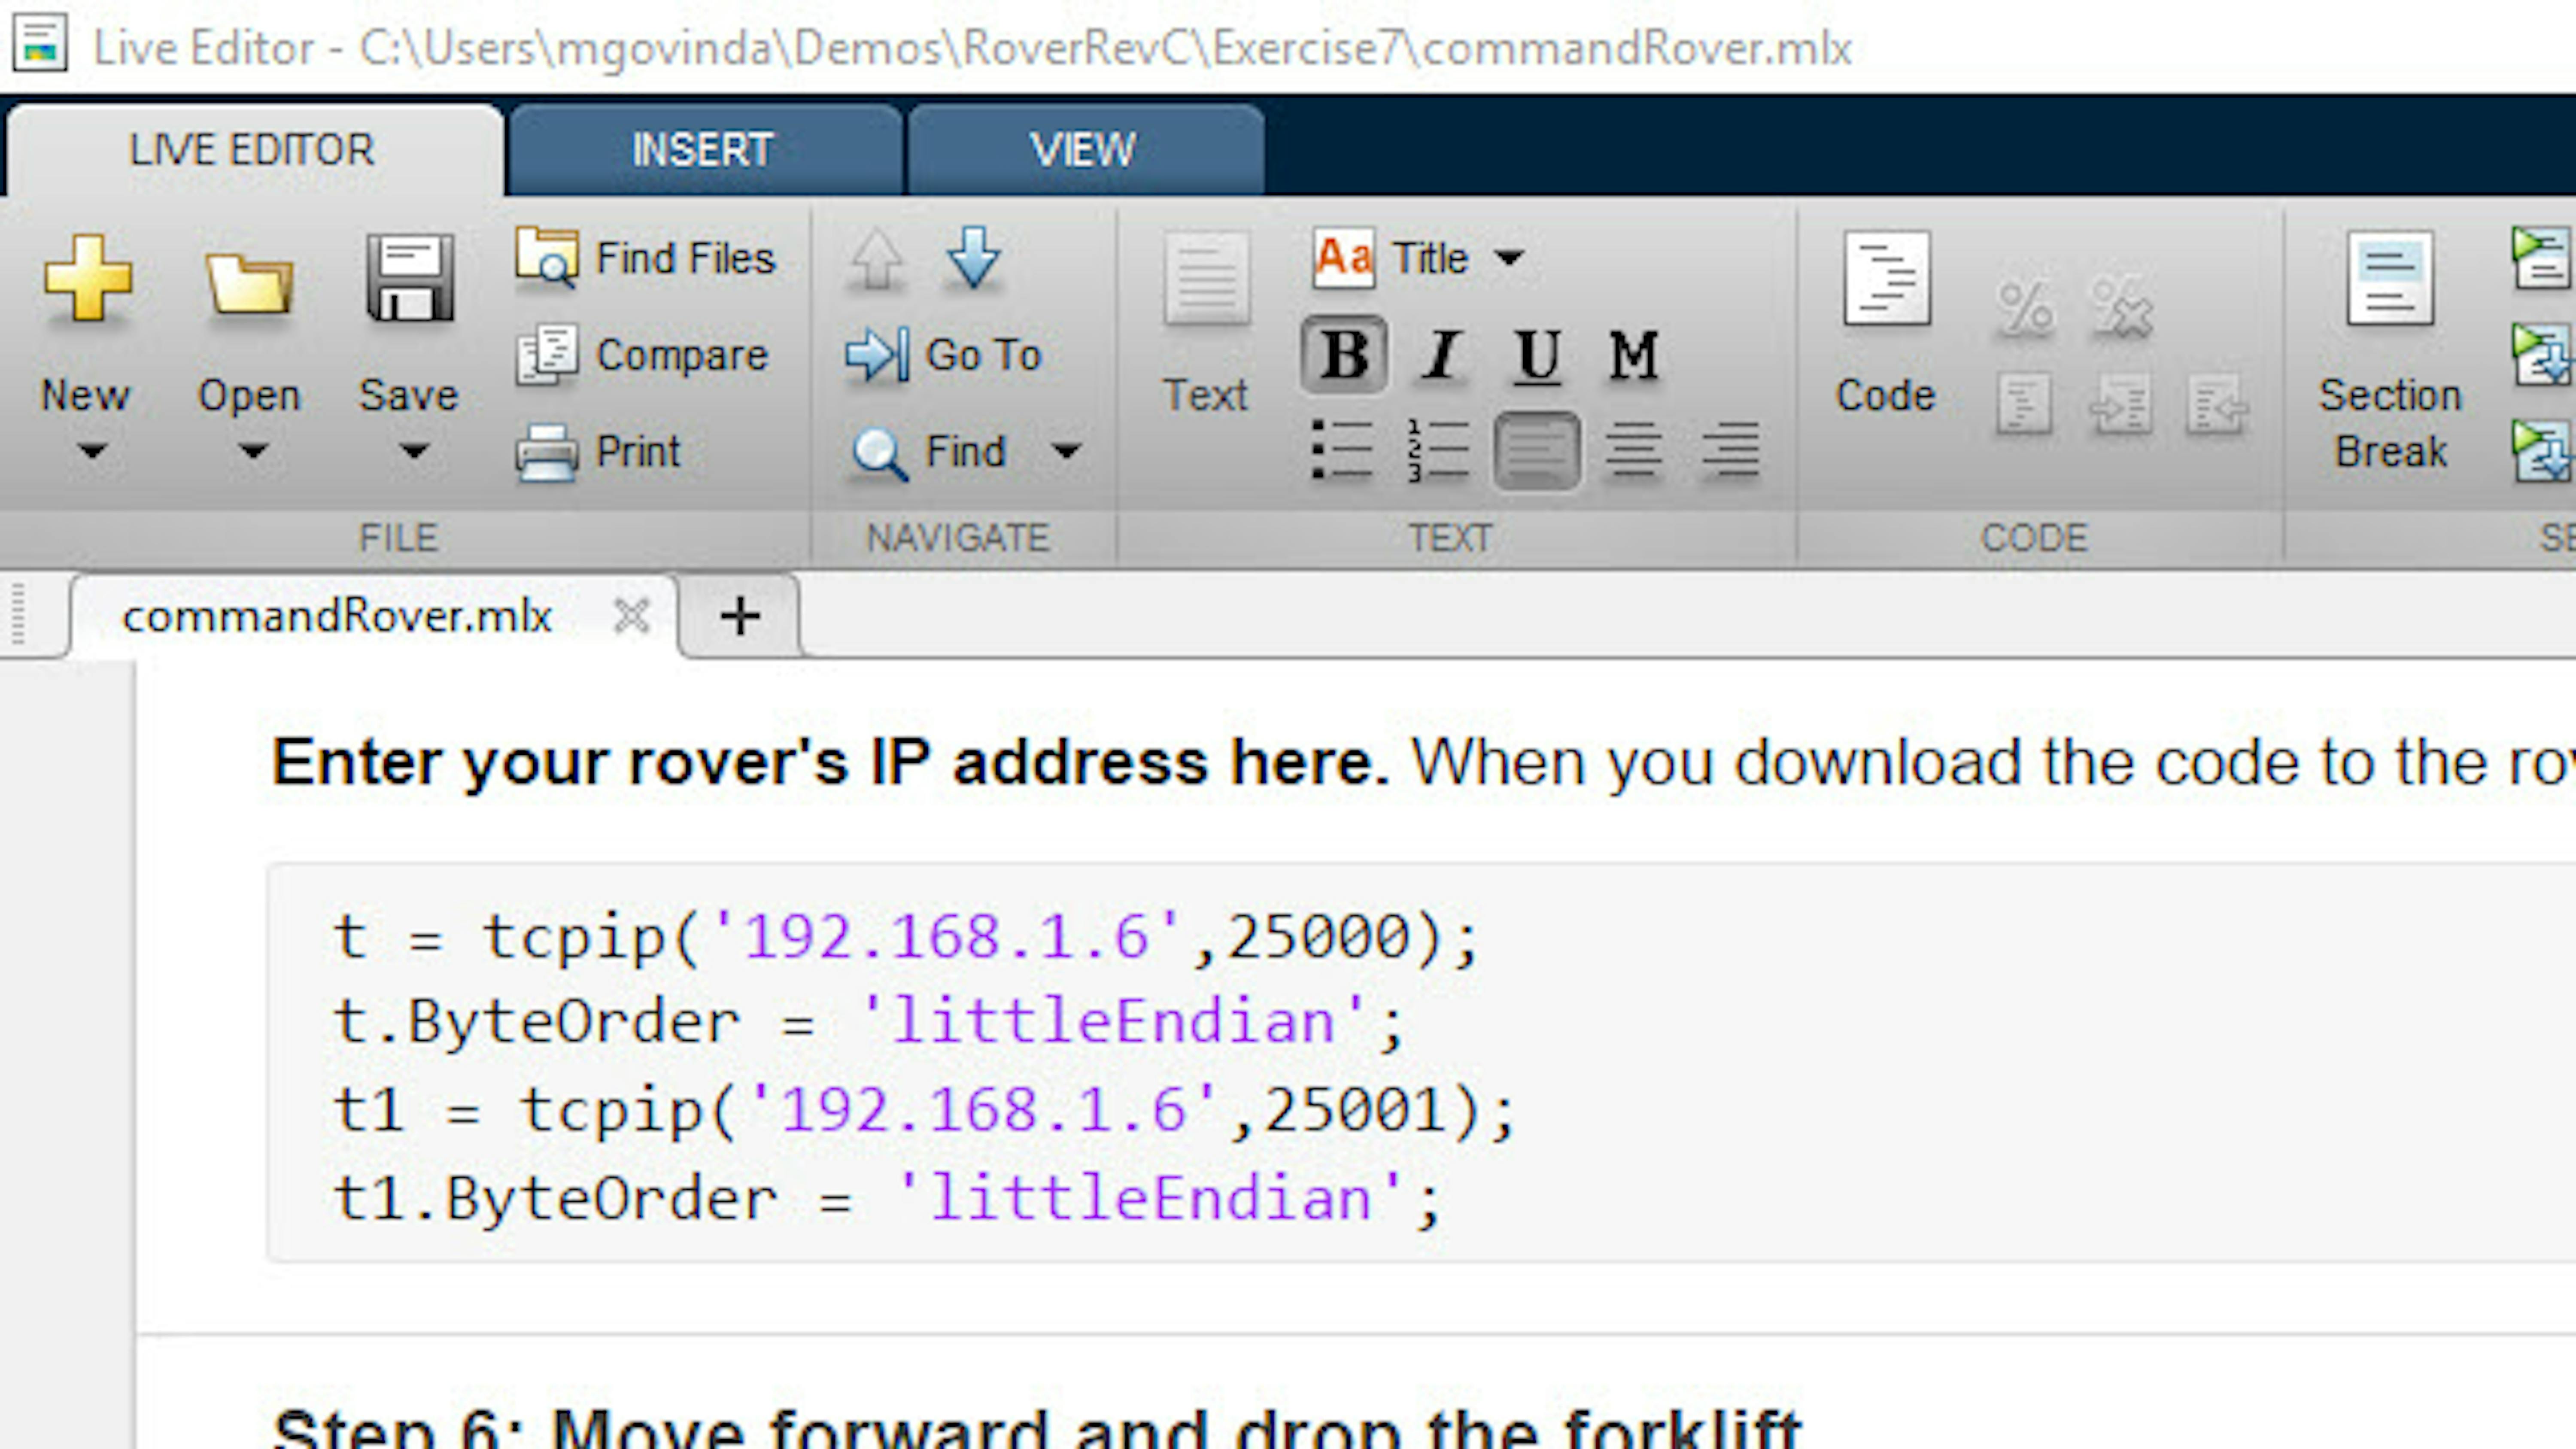
Task: Click the Find magnifier button
Action: click(929, 452)
